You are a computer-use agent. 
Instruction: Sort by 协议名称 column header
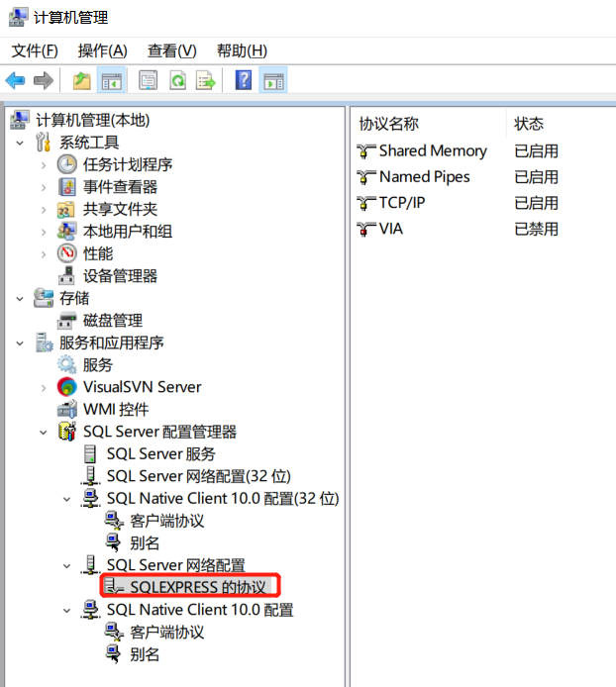(389, 124)
